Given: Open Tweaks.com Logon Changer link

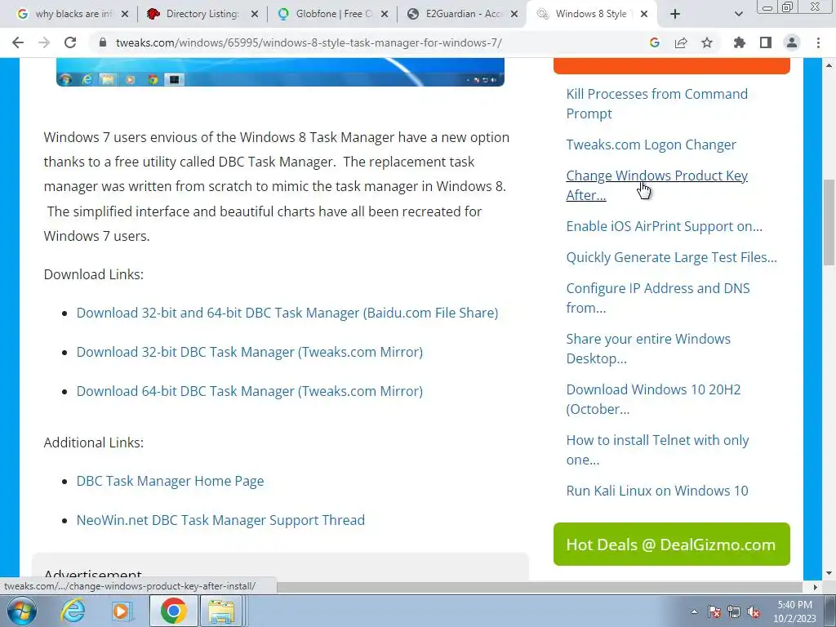Looking at the screenshot, I should point(651,145).
